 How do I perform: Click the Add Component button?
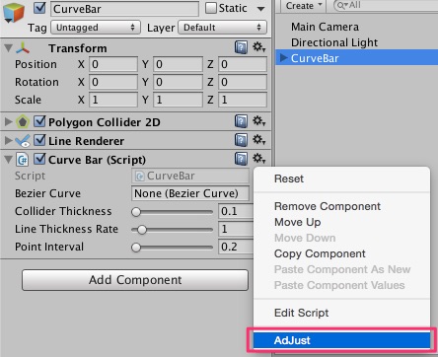tap(135, 280)
